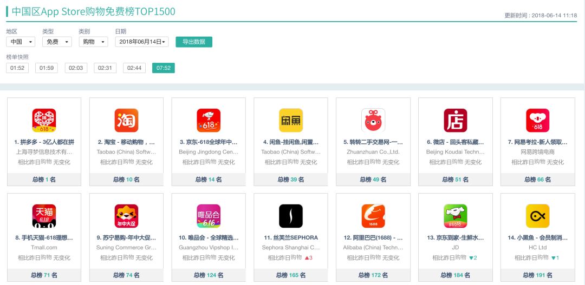
Task: Click overall rank 总榜 1 名
Action: [44, 180]
